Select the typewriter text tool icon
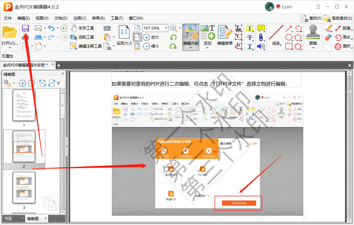This screenshot has width=354, height=225. (x=238, y=28)
